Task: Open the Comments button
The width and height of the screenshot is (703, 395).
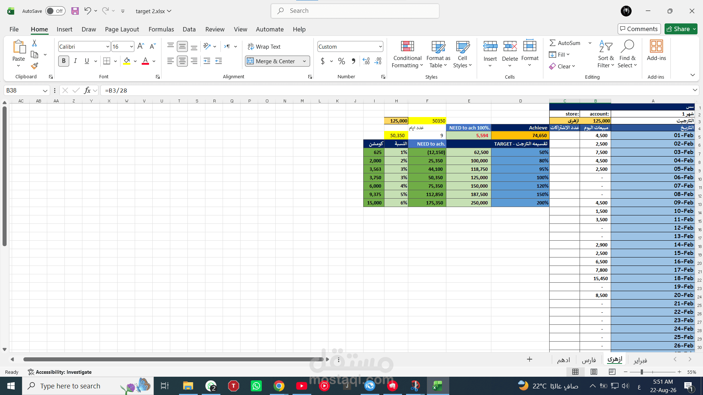Action: (639, 29)
